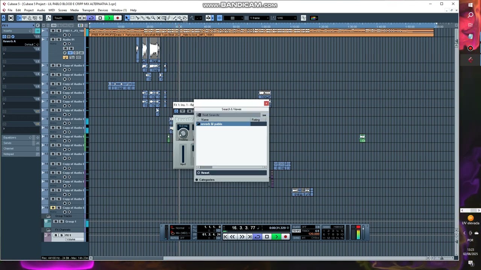Toggle the TEMPO track button
The image size is (481, 270).
pos(296,231)
